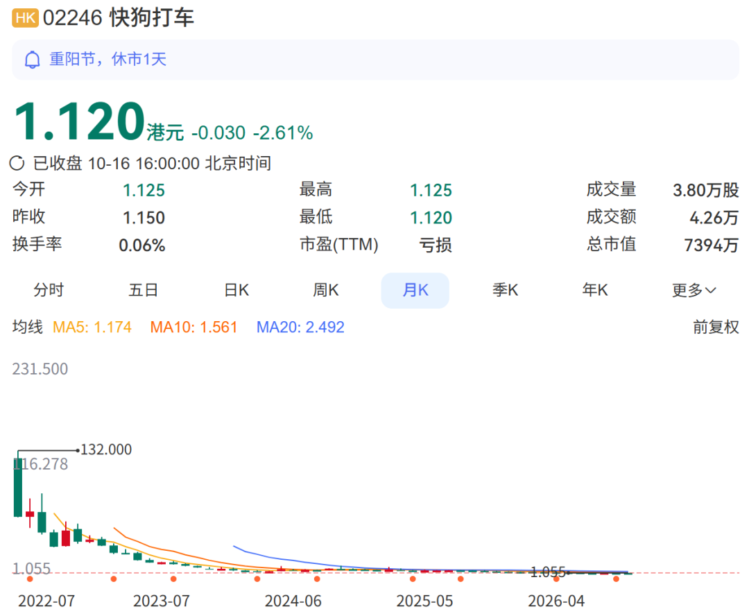This screenshot has height=616, width=749.
Task: Click the MA5: 1.174 indicator
Action: pos(92,327)
